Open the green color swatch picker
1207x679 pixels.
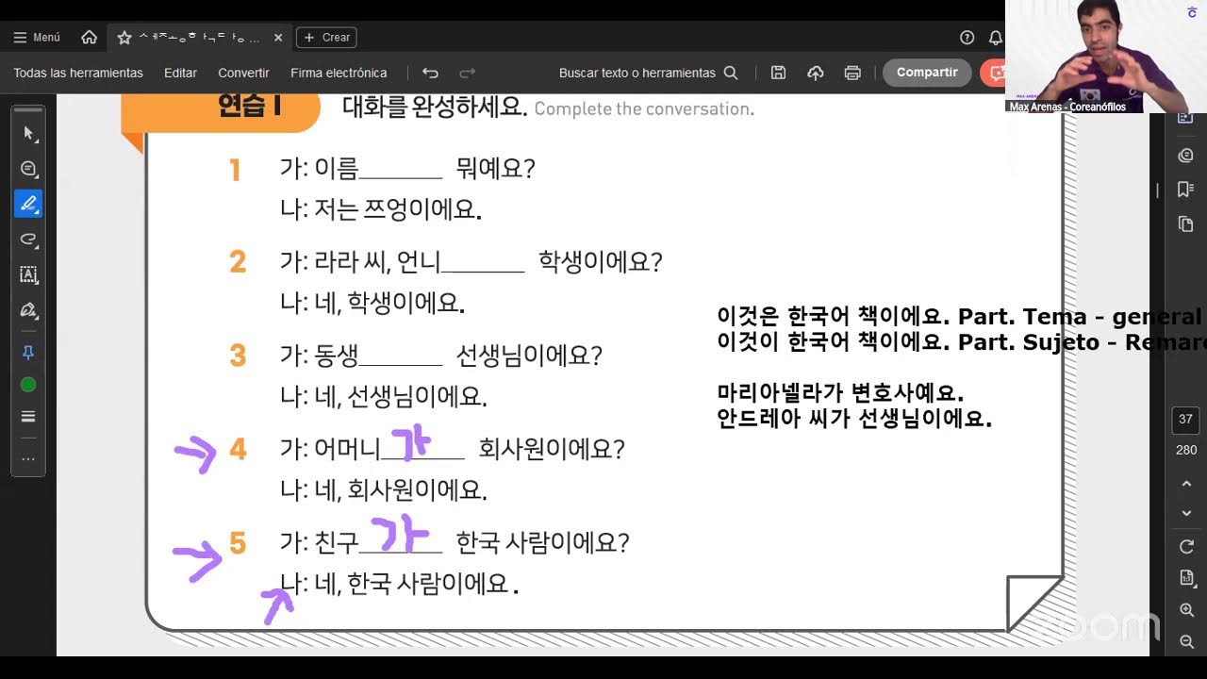pyautogui.click(x=28, y=384)
